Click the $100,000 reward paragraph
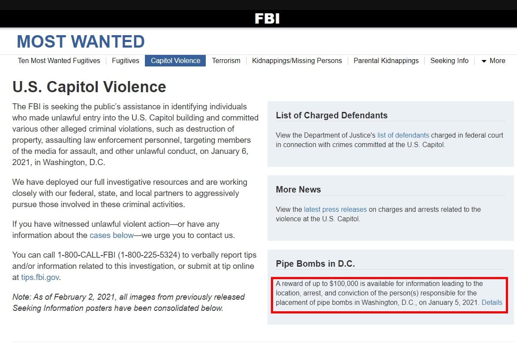This screenshot has width=517, height=346. tap(389, 293)
